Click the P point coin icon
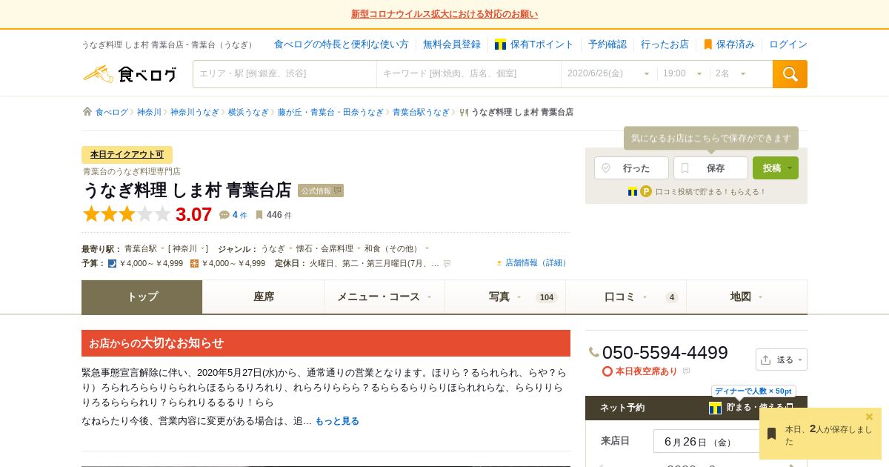Screen dimensions: 889x467 pos(646,191)
